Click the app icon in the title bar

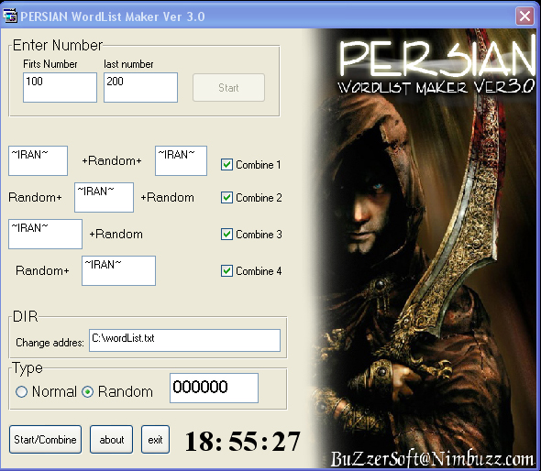pos(10,16)
